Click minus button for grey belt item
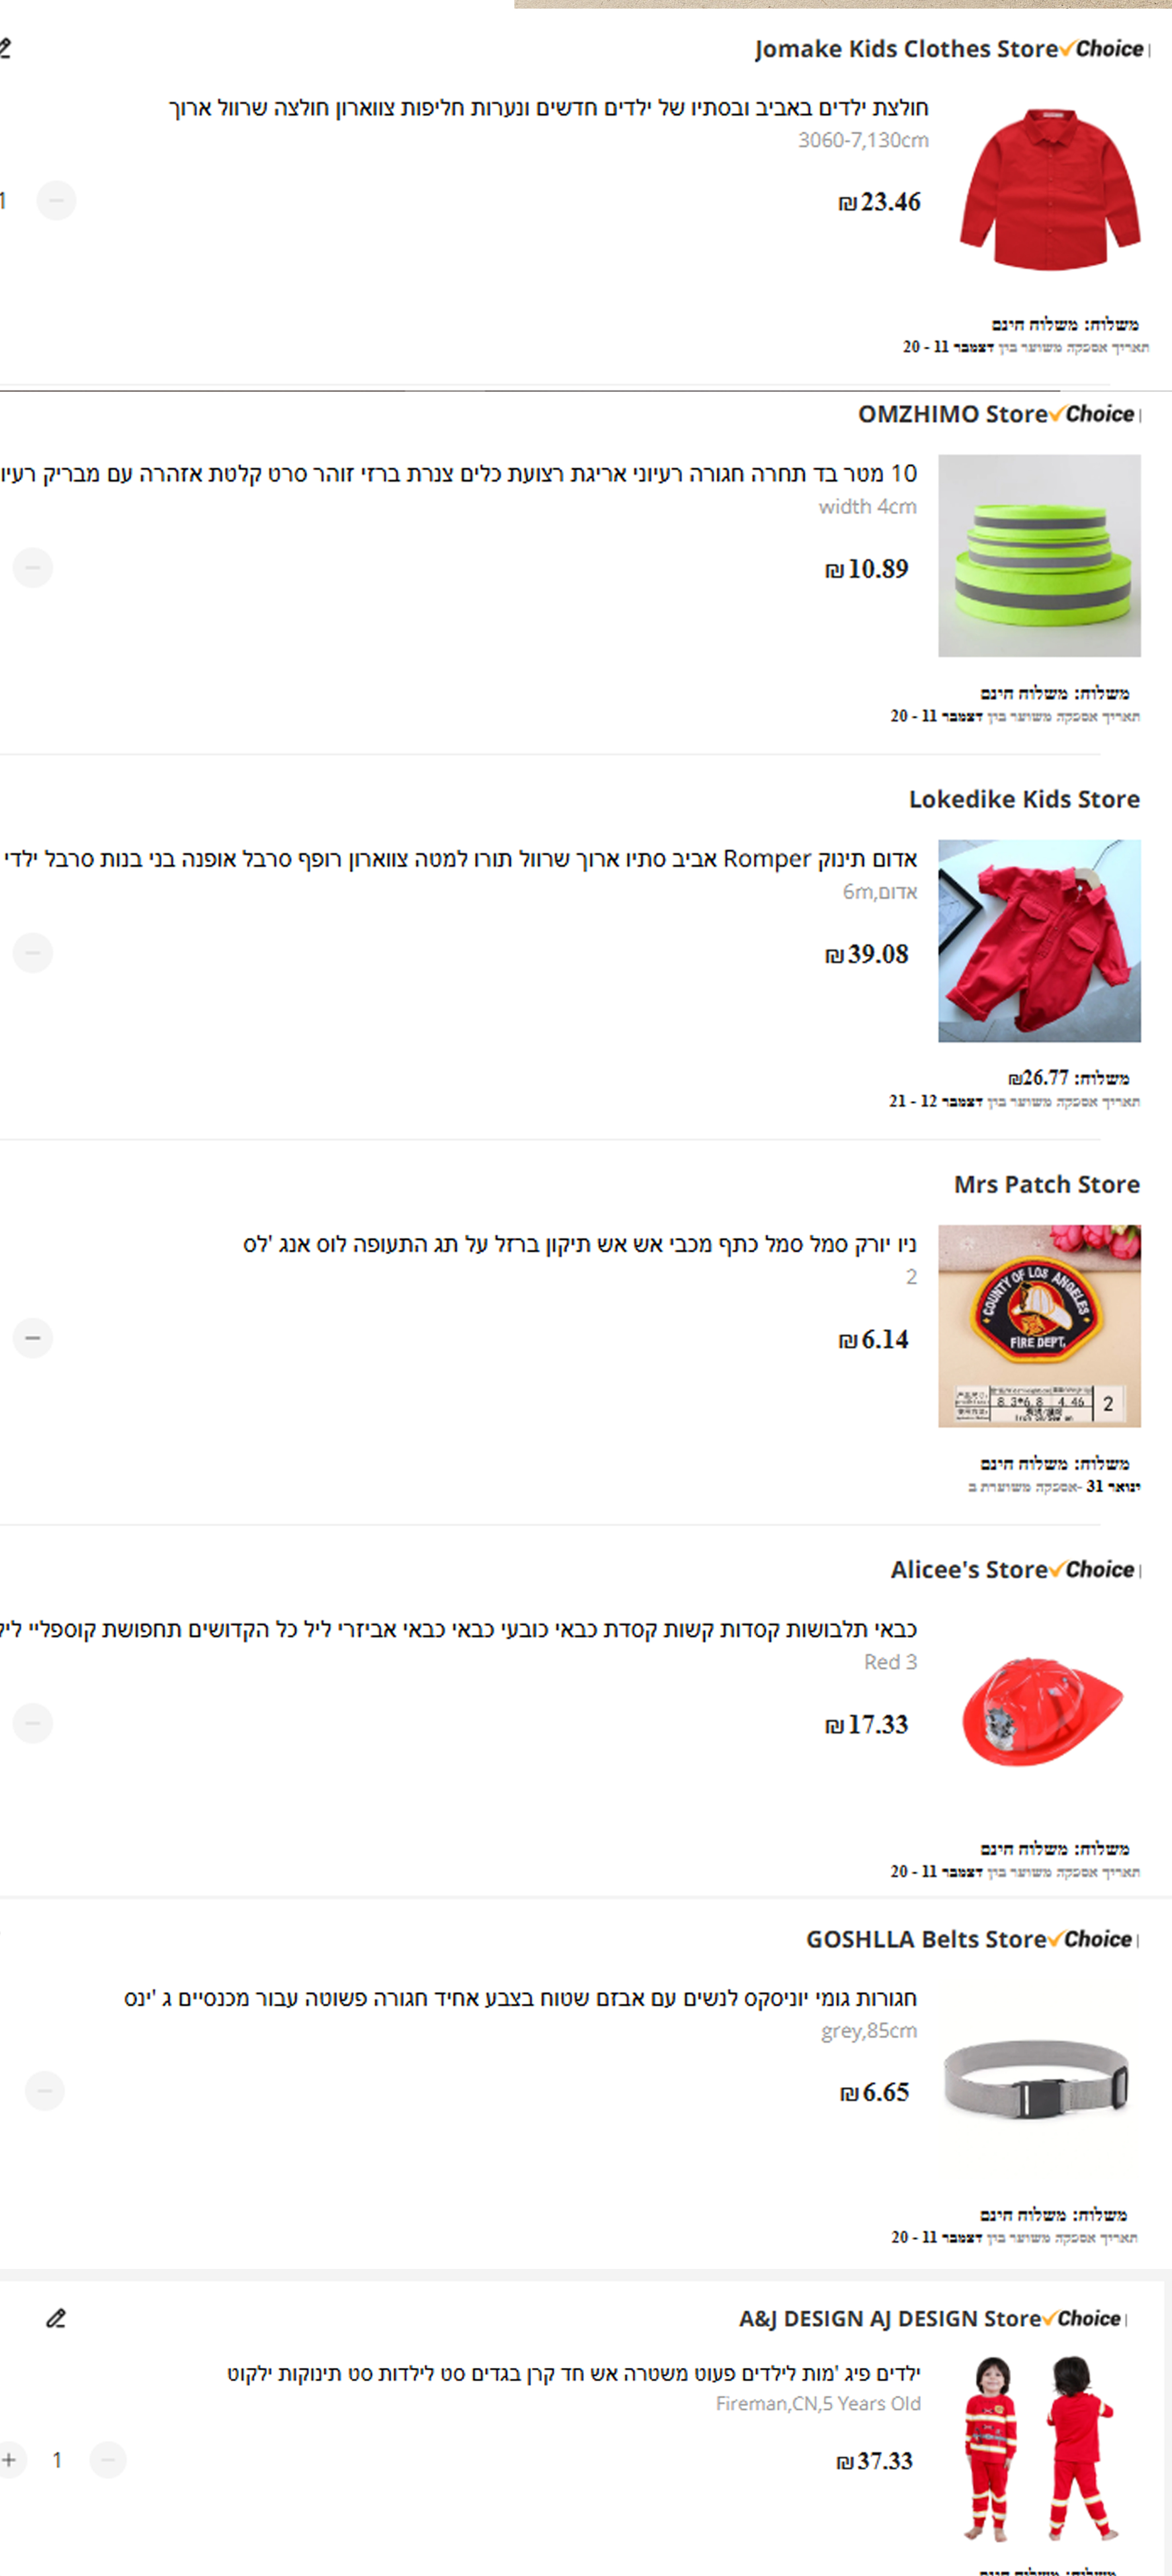Viewport: 1172px width, 2576px height. pos(44,2091)
